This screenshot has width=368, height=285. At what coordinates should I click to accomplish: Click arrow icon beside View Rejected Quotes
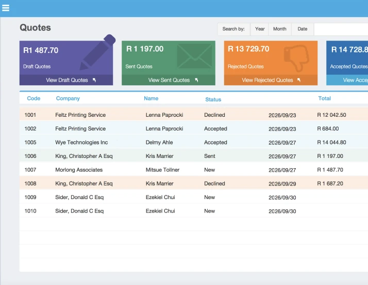(x=299, y=80)
